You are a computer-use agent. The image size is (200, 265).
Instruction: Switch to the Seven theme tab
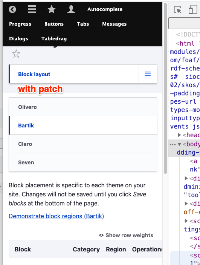[x=83, y=162]
